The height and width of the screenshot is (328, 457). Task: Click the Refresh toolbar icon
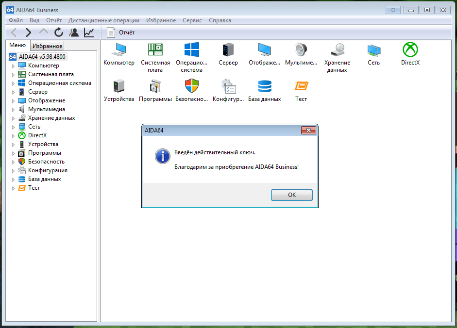coord(59,33)
